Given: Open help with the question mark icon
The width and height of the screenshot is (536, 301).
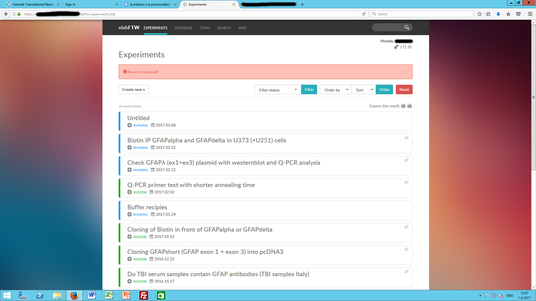Looking at the screenshot, I should point(403,47).
